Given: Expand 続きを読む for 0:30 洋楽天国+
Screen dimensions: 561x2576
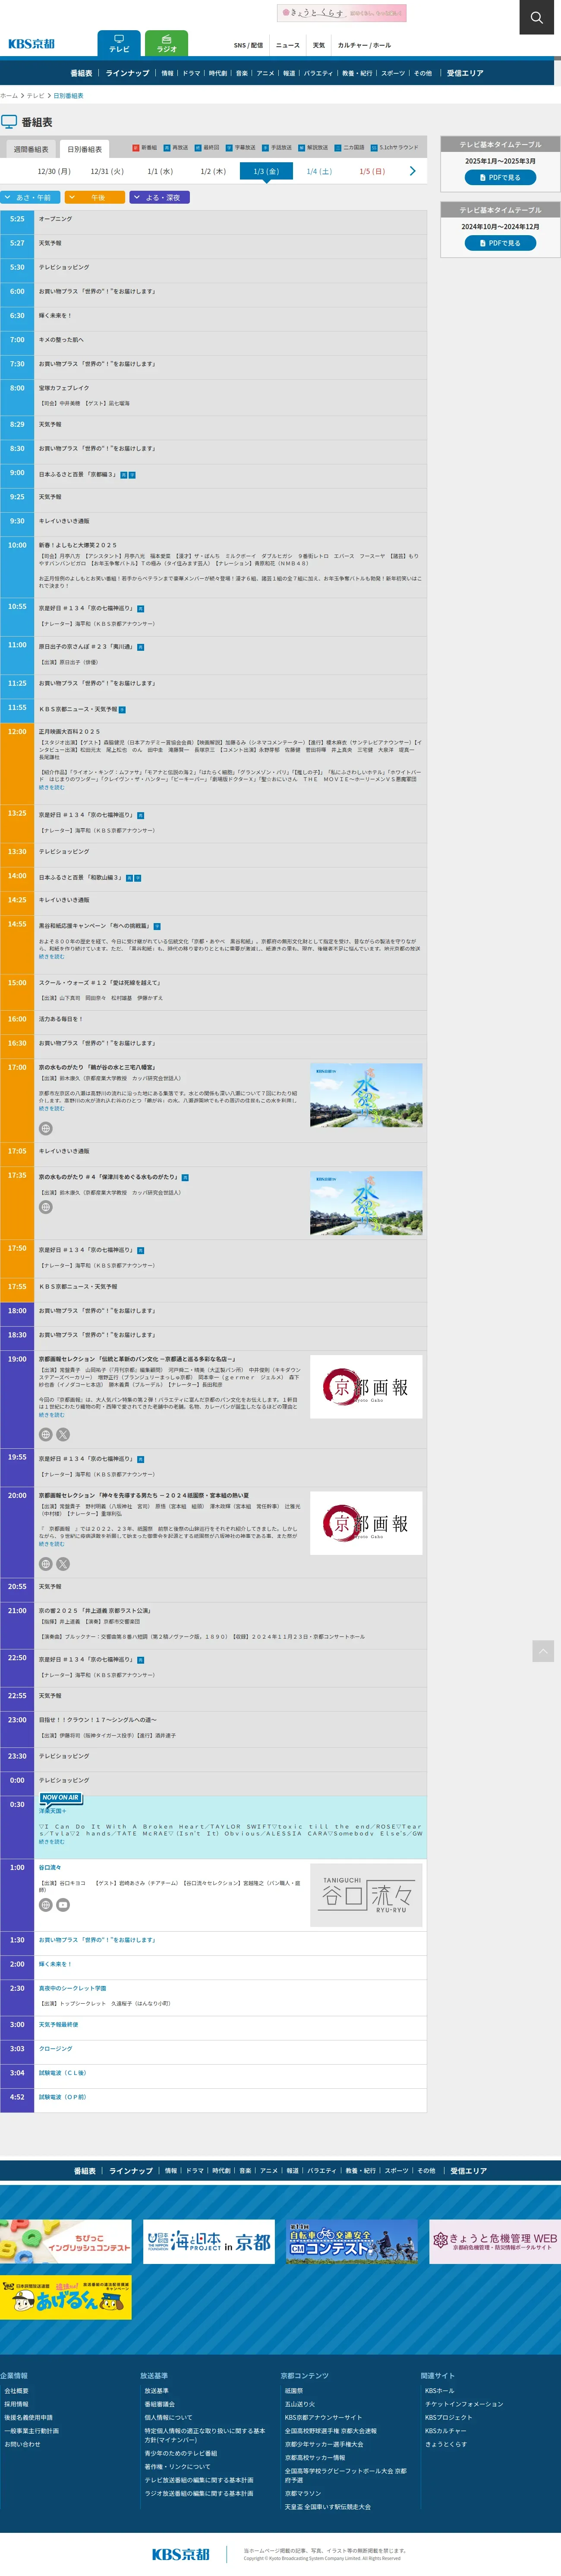Looking at the screenshot, I should pyautogui.click(x=51, y=1841).
